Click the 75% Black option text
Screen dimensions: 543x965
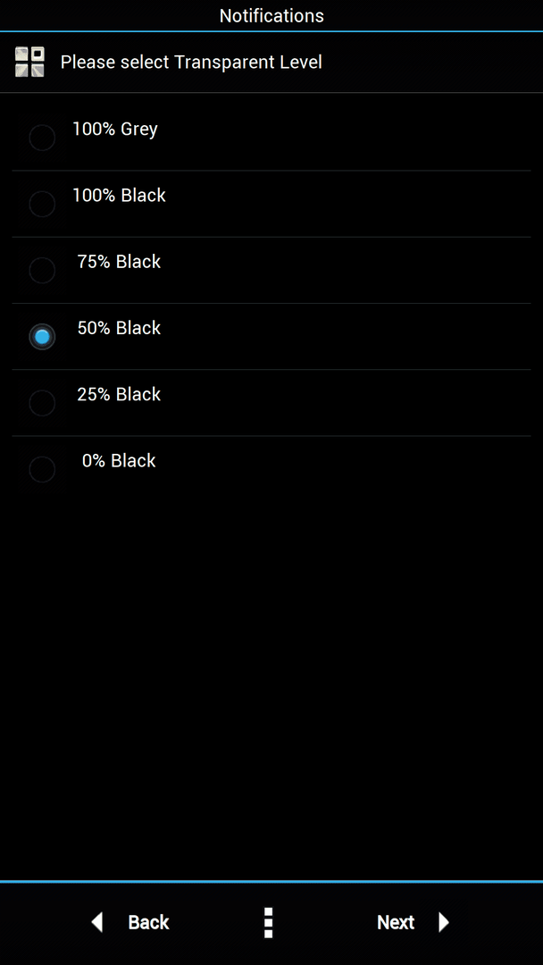pyautogui.click(x=120, y=262)
